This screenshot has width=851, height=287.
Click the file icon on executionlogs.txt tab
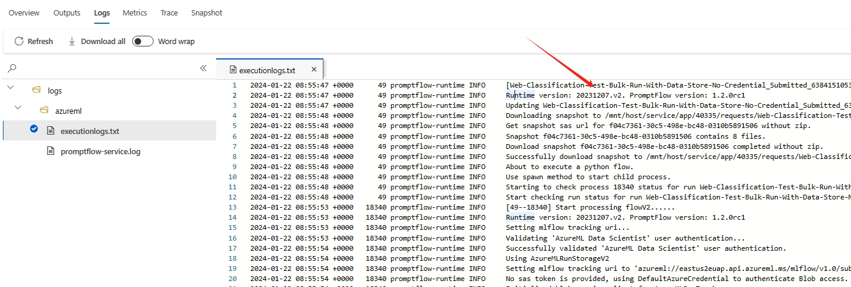(x=230, y=70)
